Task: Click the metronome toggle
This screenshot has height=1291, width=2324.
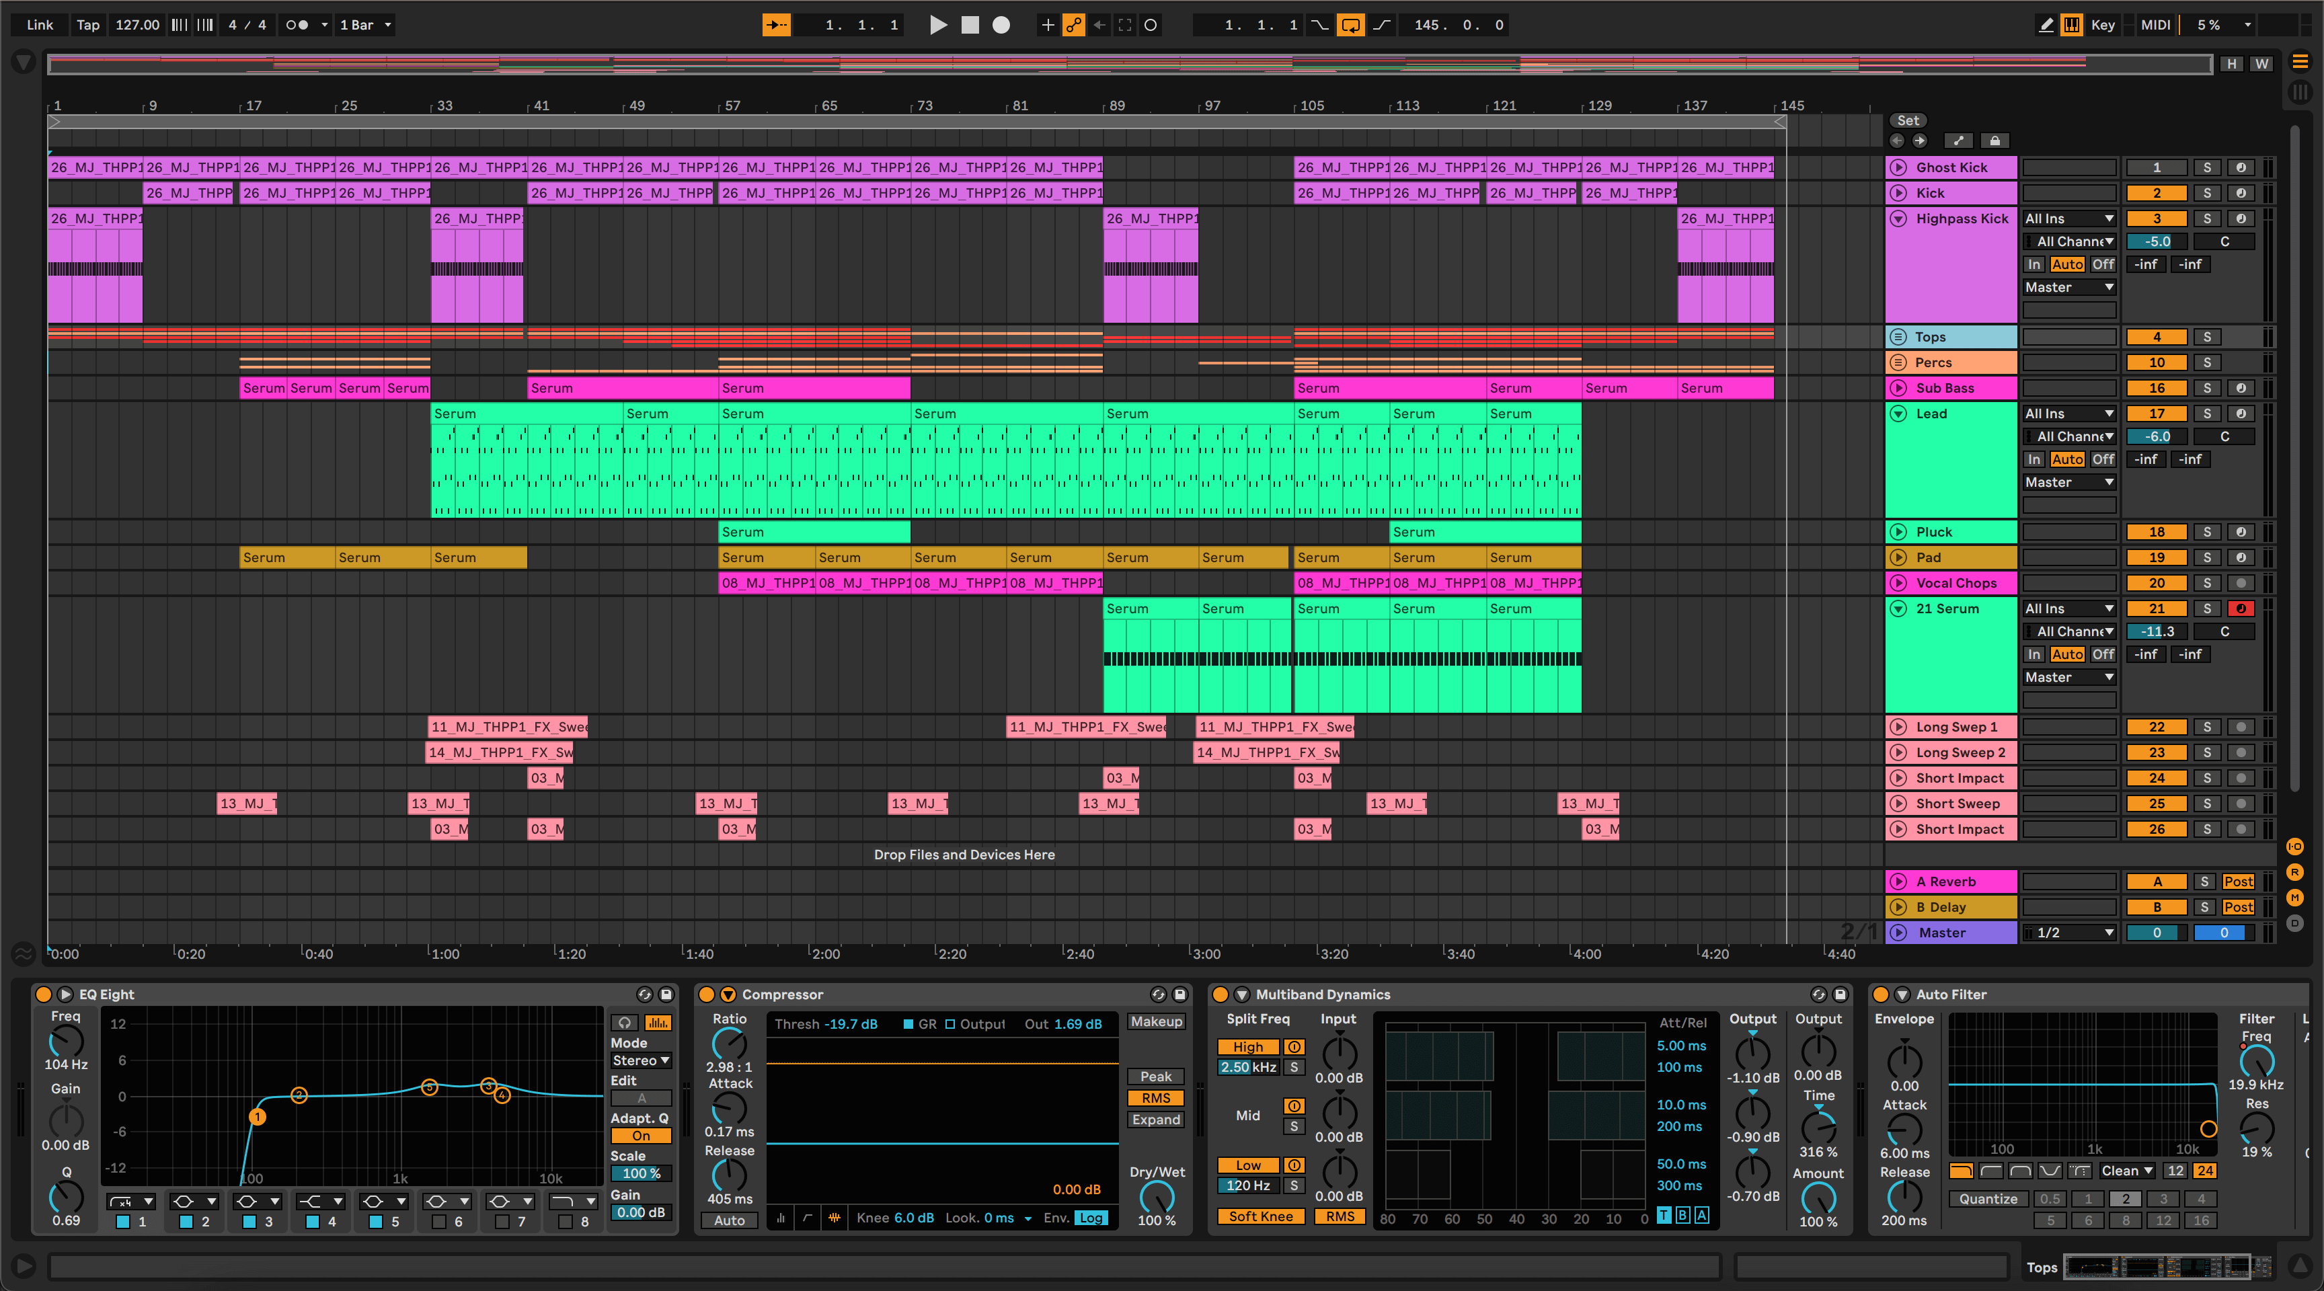Action: pos(297,26)
